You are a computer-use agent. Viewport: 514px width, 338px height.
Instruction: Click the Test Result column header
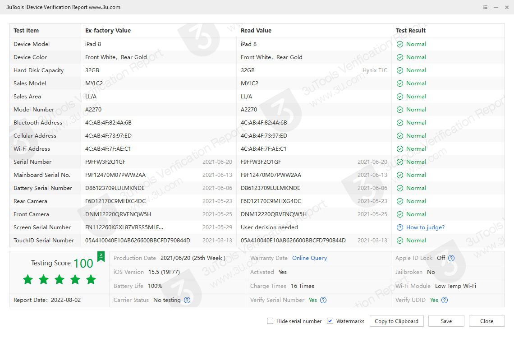pos(411,31)
